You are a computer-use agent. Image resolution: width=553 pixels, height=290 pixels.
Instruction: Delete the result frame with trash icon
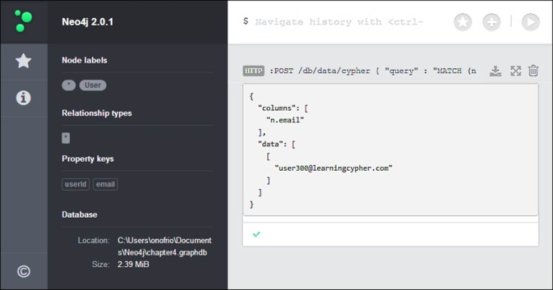click(533, 71)
